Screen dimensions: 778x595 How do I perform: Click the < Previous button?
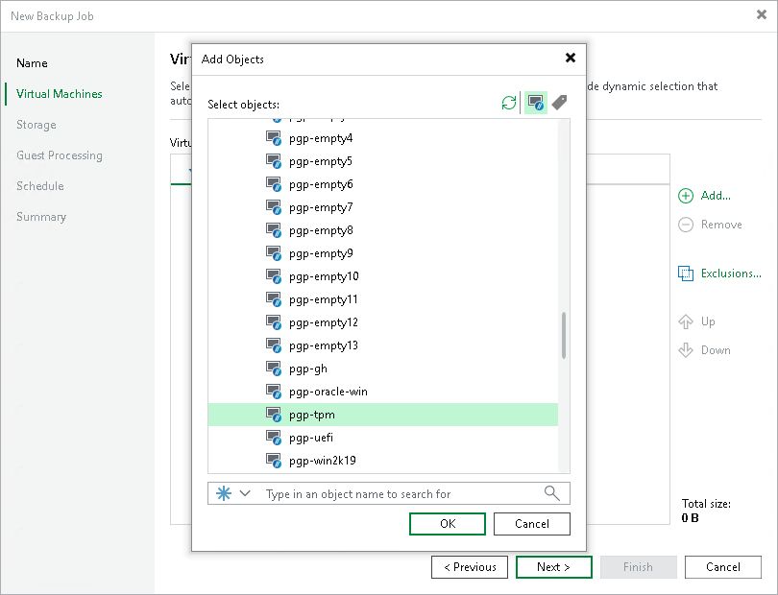pos(470,567)
